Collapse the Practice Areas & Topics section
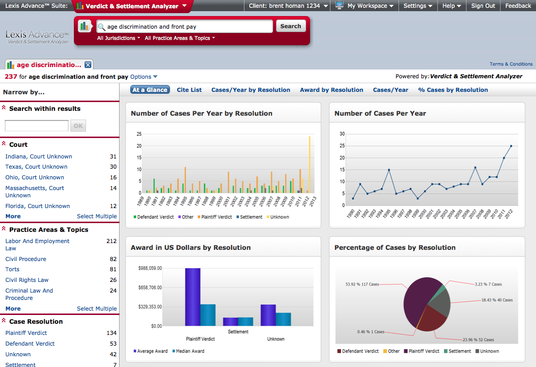536x367 pixels. point(4,229)
